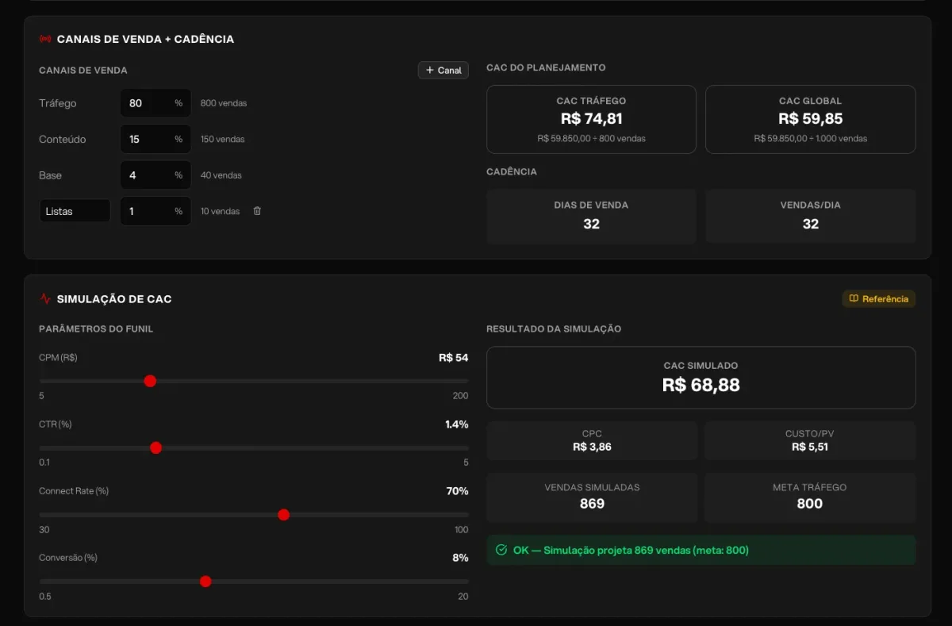Viewport: 952px width, 626px height.
Task: Click the CTR slider handle
Action: [x=155, y=447]
